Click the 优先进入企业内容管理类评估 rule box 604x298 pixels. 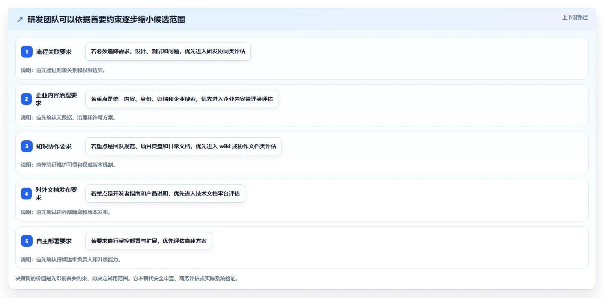[182, 99]
